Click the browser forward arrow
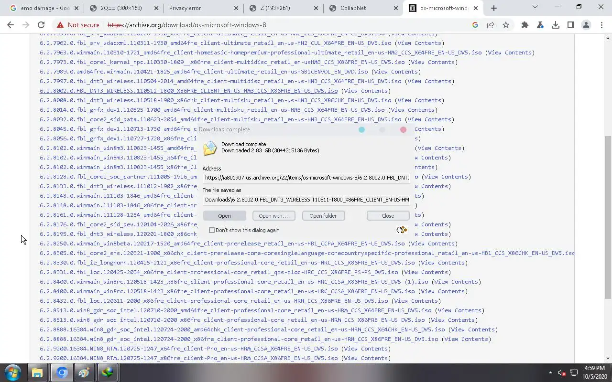Image resolution: width=612 pixels, height=382 pixels. (x=26, y=25)
